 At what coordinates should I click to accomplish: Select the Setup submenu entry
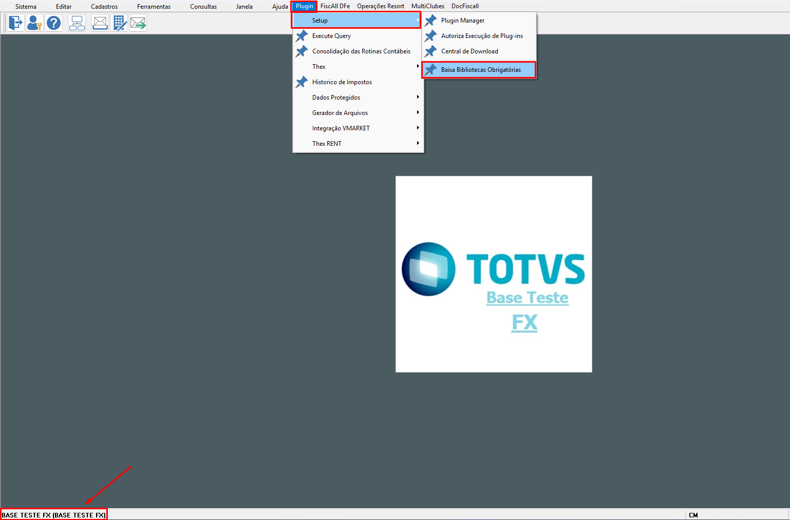(x=356, y=21)
